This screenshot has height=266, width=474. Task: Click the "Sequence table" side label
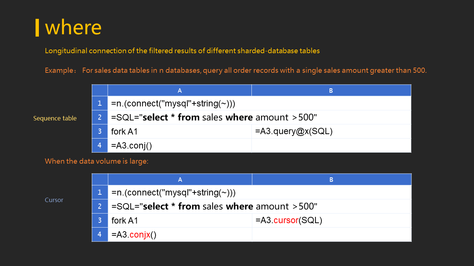(55, 118)
